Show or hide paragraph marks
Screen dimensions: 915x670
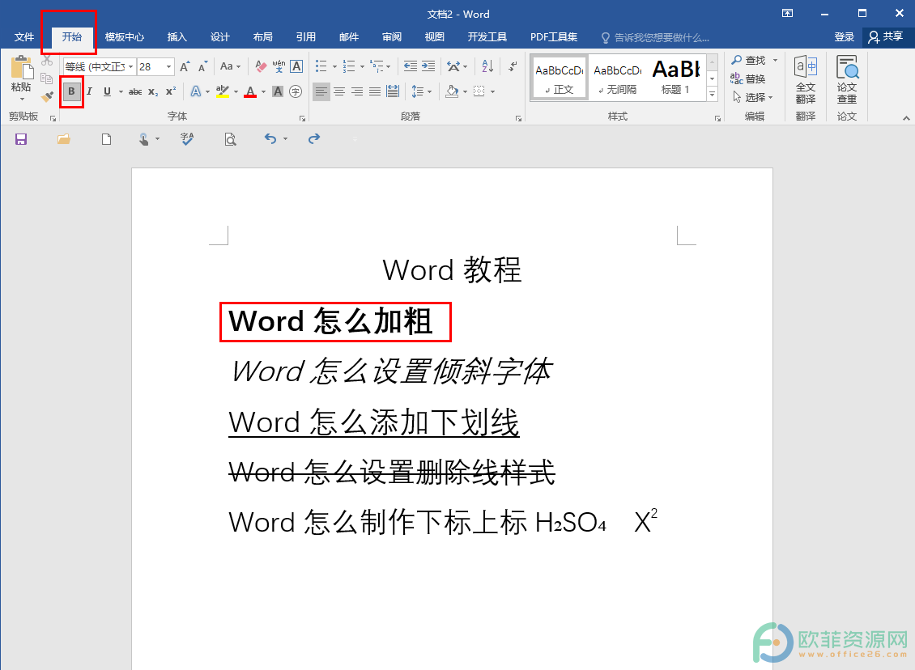click(x=513, y=66)
